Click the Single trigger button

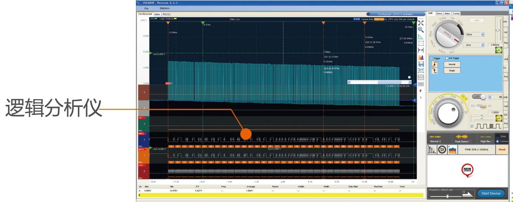452,70
